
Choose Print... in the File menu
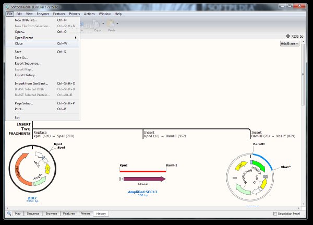[x=43, y=109]
